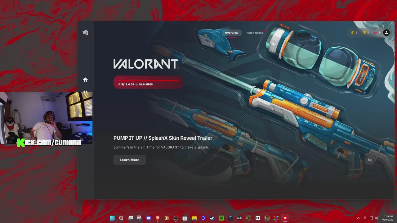Open the Overview tab
Viewport: 397px width, 223px height.
pos(232,33)
